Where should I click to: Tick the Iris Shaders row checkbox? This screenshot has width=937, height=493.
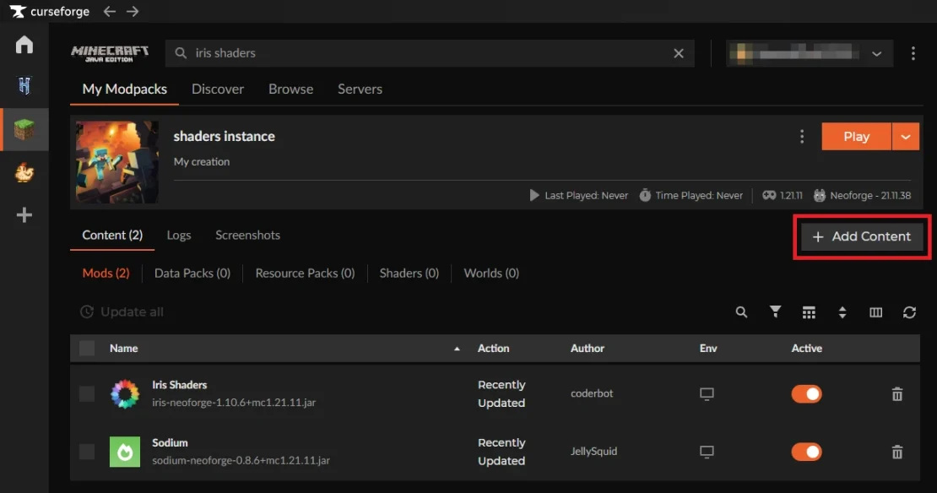pos(87,393)
